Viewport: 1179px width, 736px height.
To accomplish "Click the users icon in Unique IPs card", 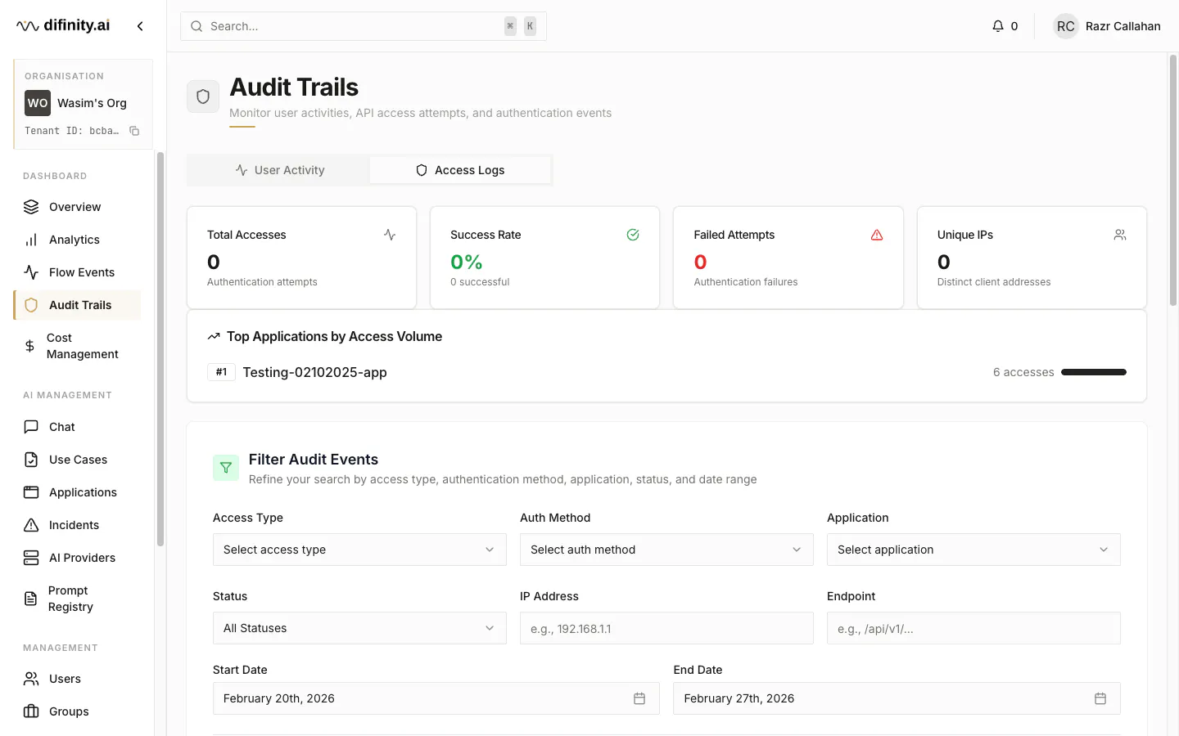I will point(1120,235).
